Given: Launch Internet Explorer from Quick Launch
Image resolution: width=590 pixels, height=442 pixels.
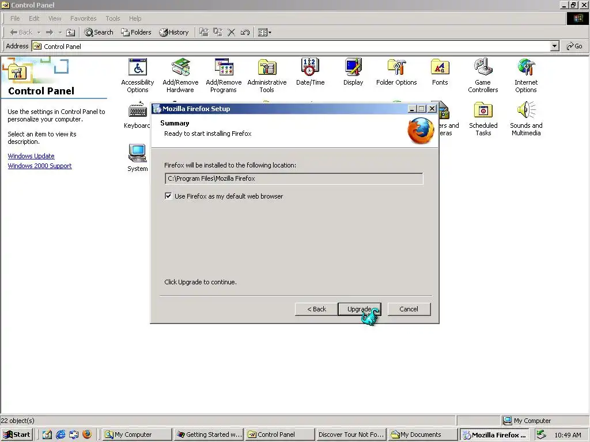Looking at the screenshot, I should pyautogui.click(x=60, y=435).
